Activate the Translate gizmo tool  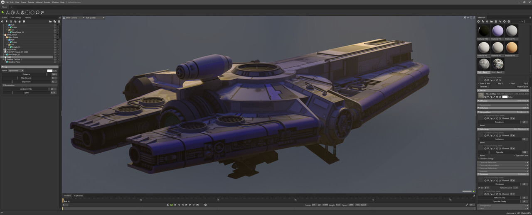(x=7, y=12)
